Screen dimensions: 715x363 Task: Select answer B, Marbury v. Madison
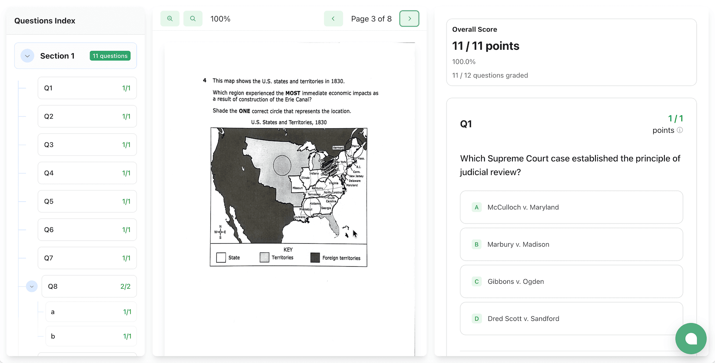click(571, 244)
